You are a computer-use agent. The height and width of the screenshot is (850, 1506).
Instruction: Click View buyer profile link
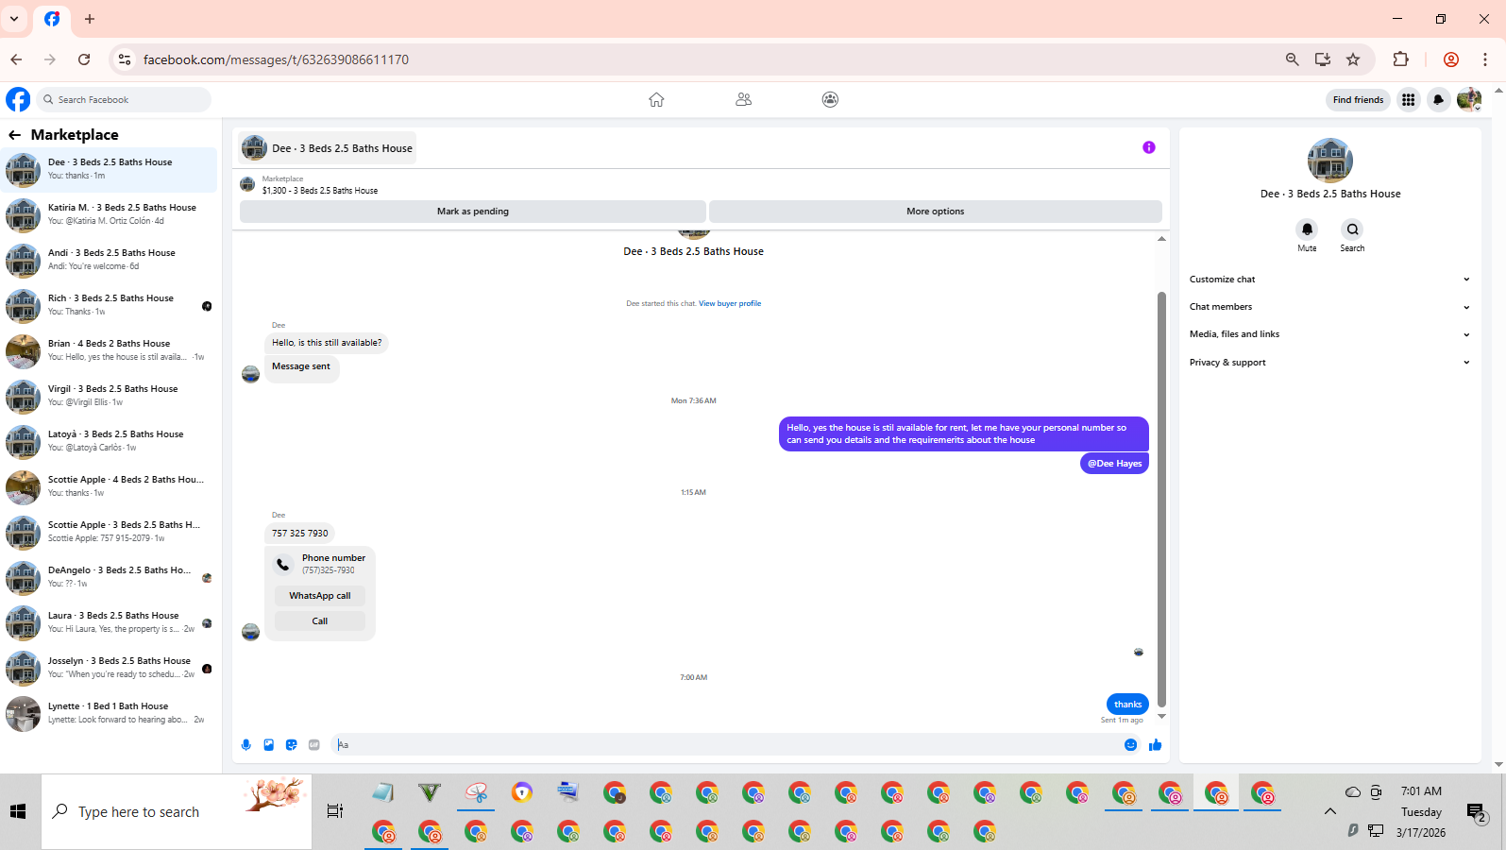pos(730,303)
